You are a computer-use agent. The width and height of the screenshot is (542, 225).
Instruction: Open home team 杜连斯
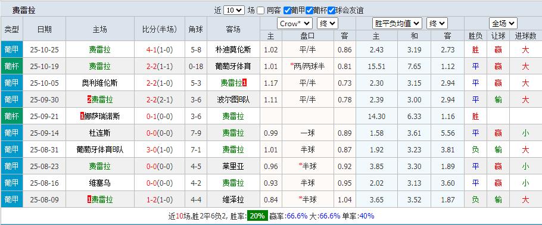(x=100, y=133)
